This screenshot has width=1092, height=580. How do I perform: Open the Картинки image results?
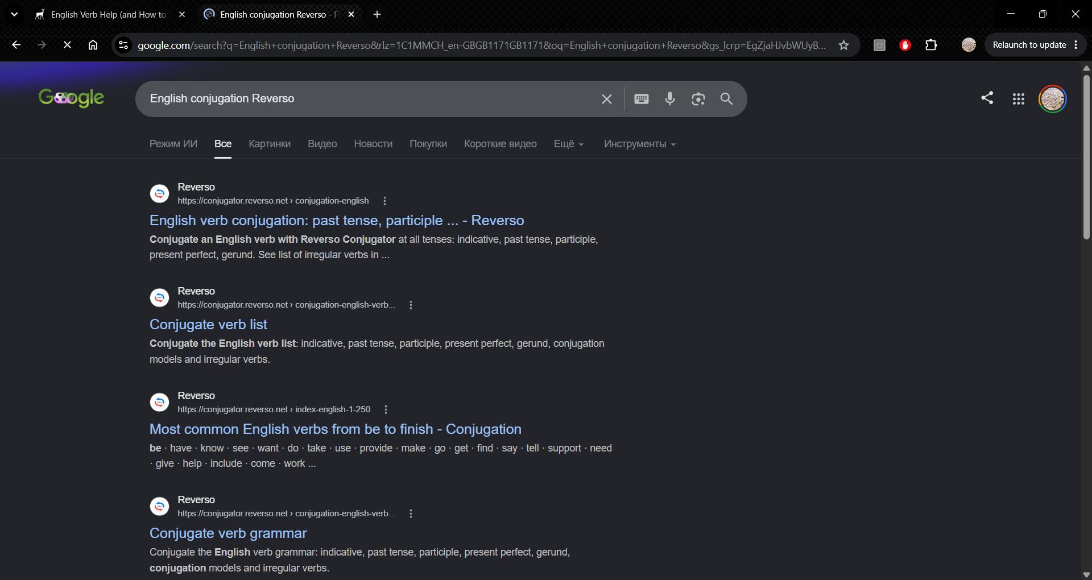click(270, 144)
